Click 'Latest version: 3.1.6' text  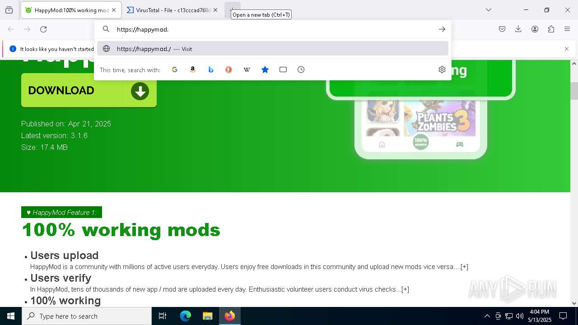(x=54, y=135)
